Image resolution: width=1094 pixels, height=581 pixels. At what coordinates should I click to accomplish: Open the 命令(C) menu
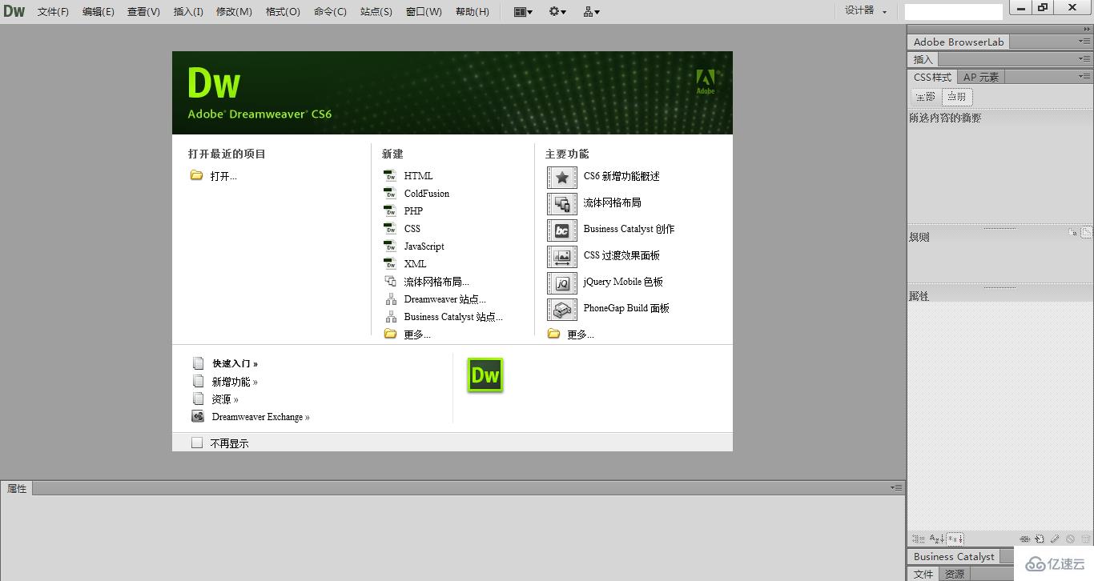click(330, 11)
